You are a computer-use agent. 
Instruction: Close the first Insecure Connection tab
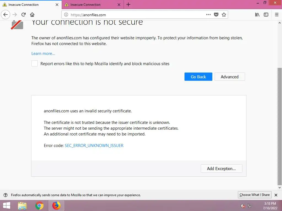pyautogui.click(x=57, y=5)
